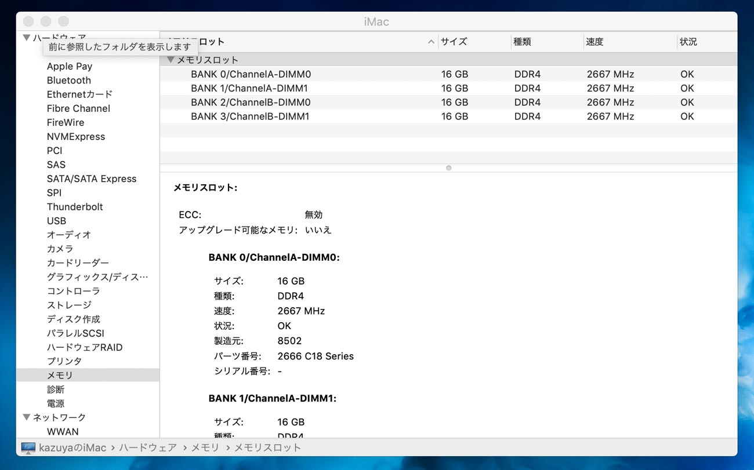Open NVMExpress hardware entry
The height and width of the screenshot is (470, 754).
(76, 136)
